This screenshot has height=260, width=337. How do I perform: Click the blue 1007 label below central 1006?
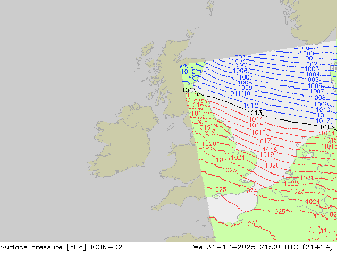click(x=246, y=77)
